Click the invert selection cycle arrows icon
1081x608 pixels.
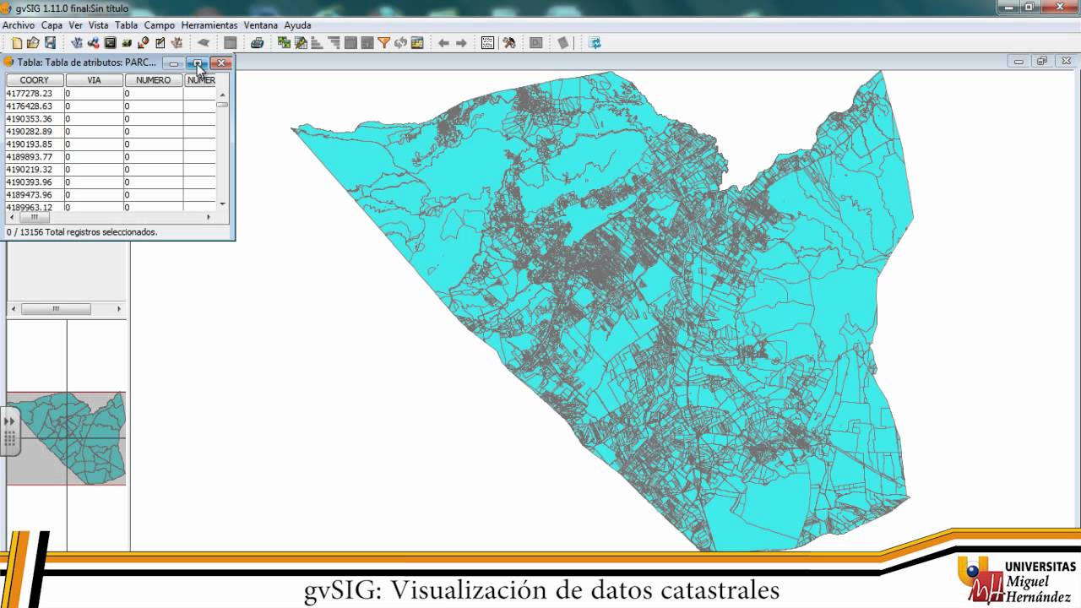400,43
